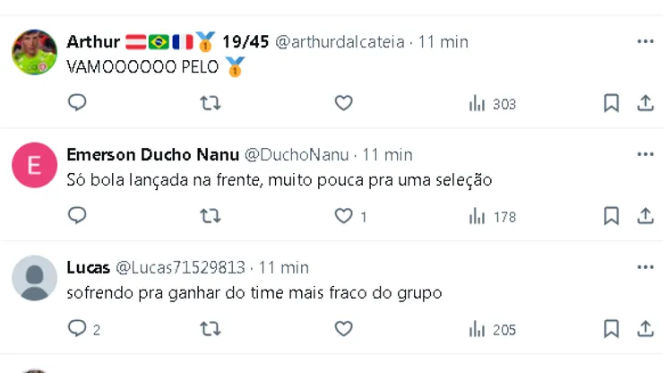Click Lucas's default profile avatar
This screenshot has width=663, height=373.
click(35, 278)
